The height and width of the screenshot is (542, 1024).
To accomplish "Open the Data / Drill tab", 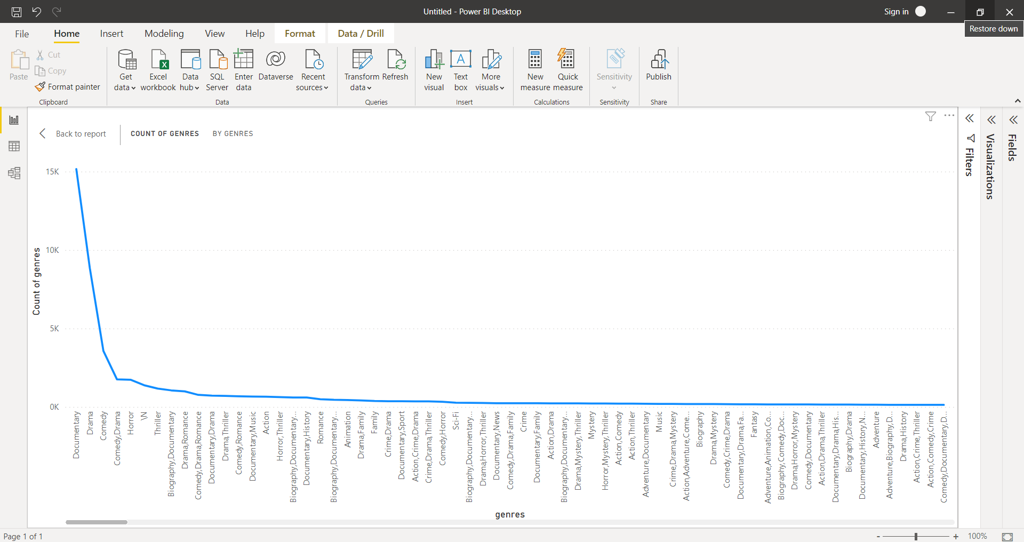I will point(361,33).
